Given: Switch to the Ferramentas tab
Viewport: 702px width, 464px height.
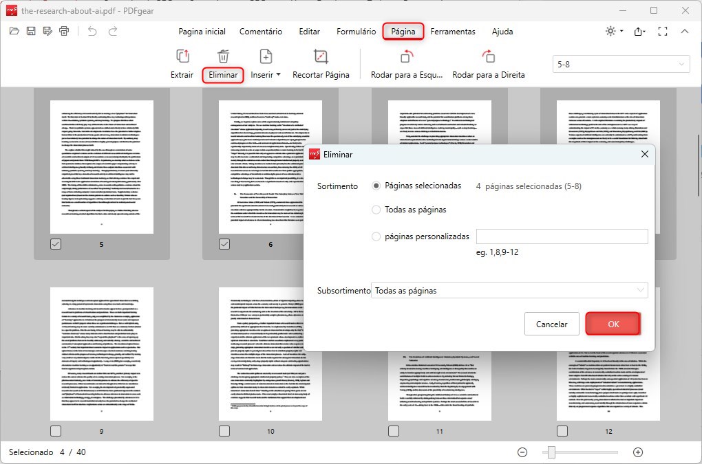Looking at the screenshot, I should pyautogui.click(x=451, y=31).
